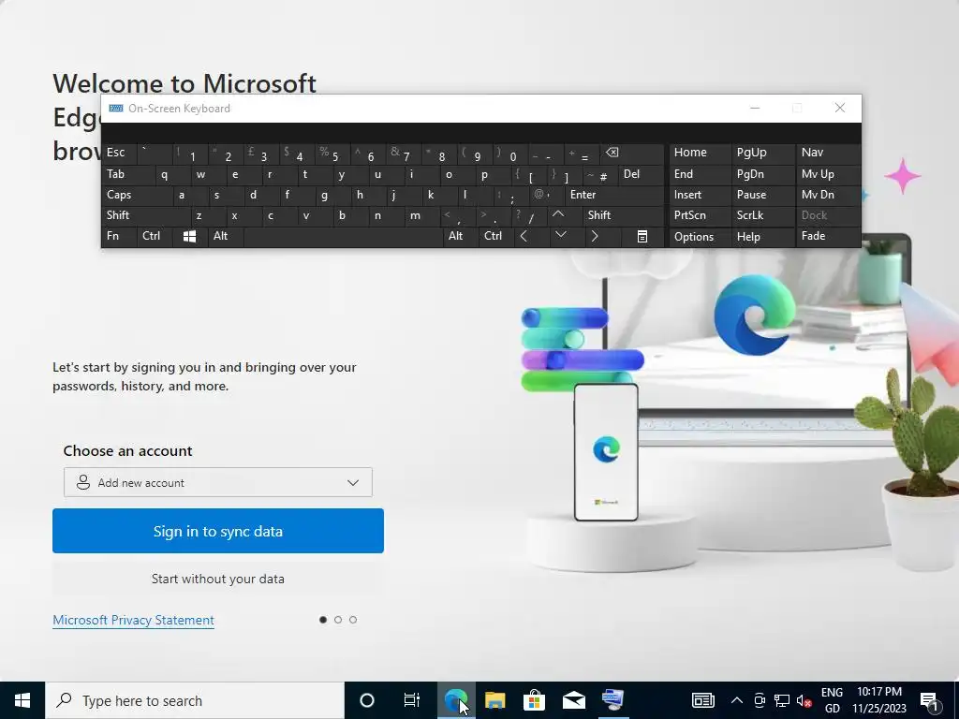Screen dimensions: 959x719
Task: Tap the number 5 key
Action: [332, 154]
